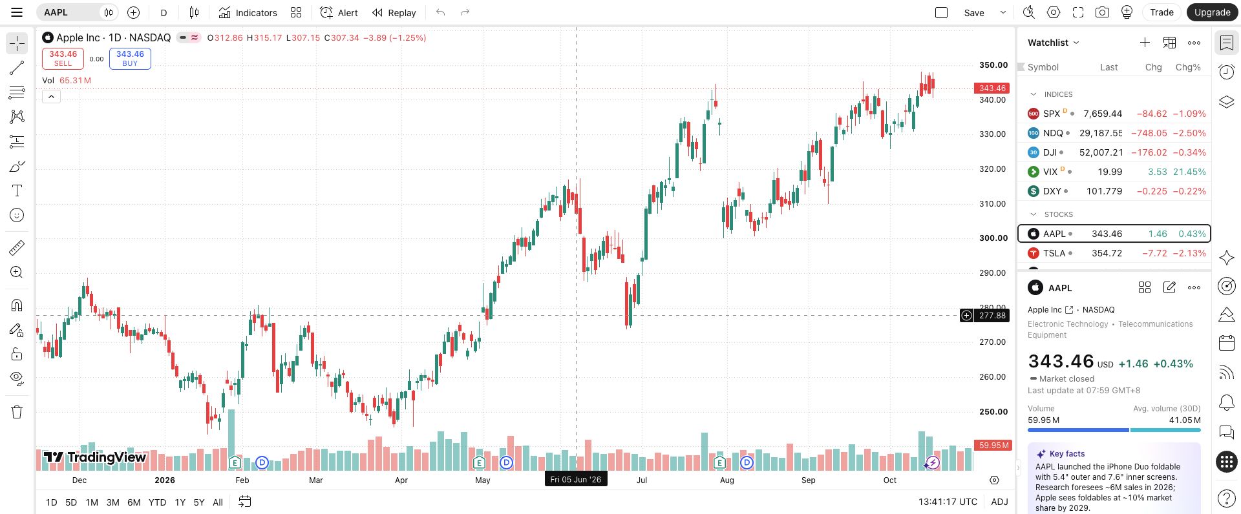Select the Text annotation tool

[17, 190]
